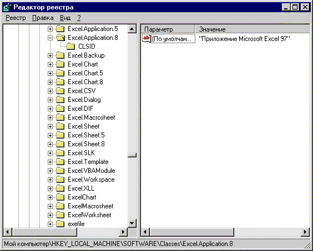The image size is (313, 251).
Task: Click the open folder icon of Excel.Application.8
Action: [60, 38]
